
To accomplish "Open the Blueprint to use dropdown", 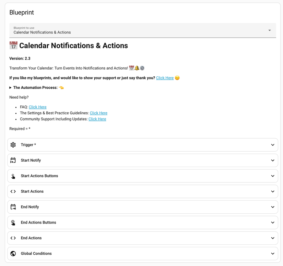I will [x=269, y=30].
